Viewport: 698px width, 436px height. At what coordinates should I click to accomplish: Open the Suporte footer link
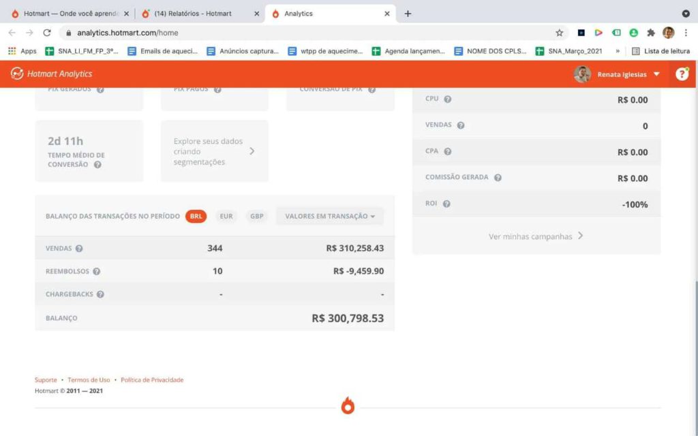[46, 380]
